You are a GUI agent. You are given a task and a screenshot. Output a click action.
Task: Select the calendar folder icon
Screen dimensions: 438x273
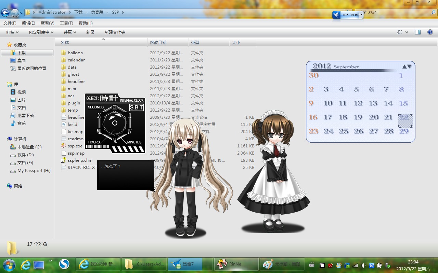pos(64,60)
